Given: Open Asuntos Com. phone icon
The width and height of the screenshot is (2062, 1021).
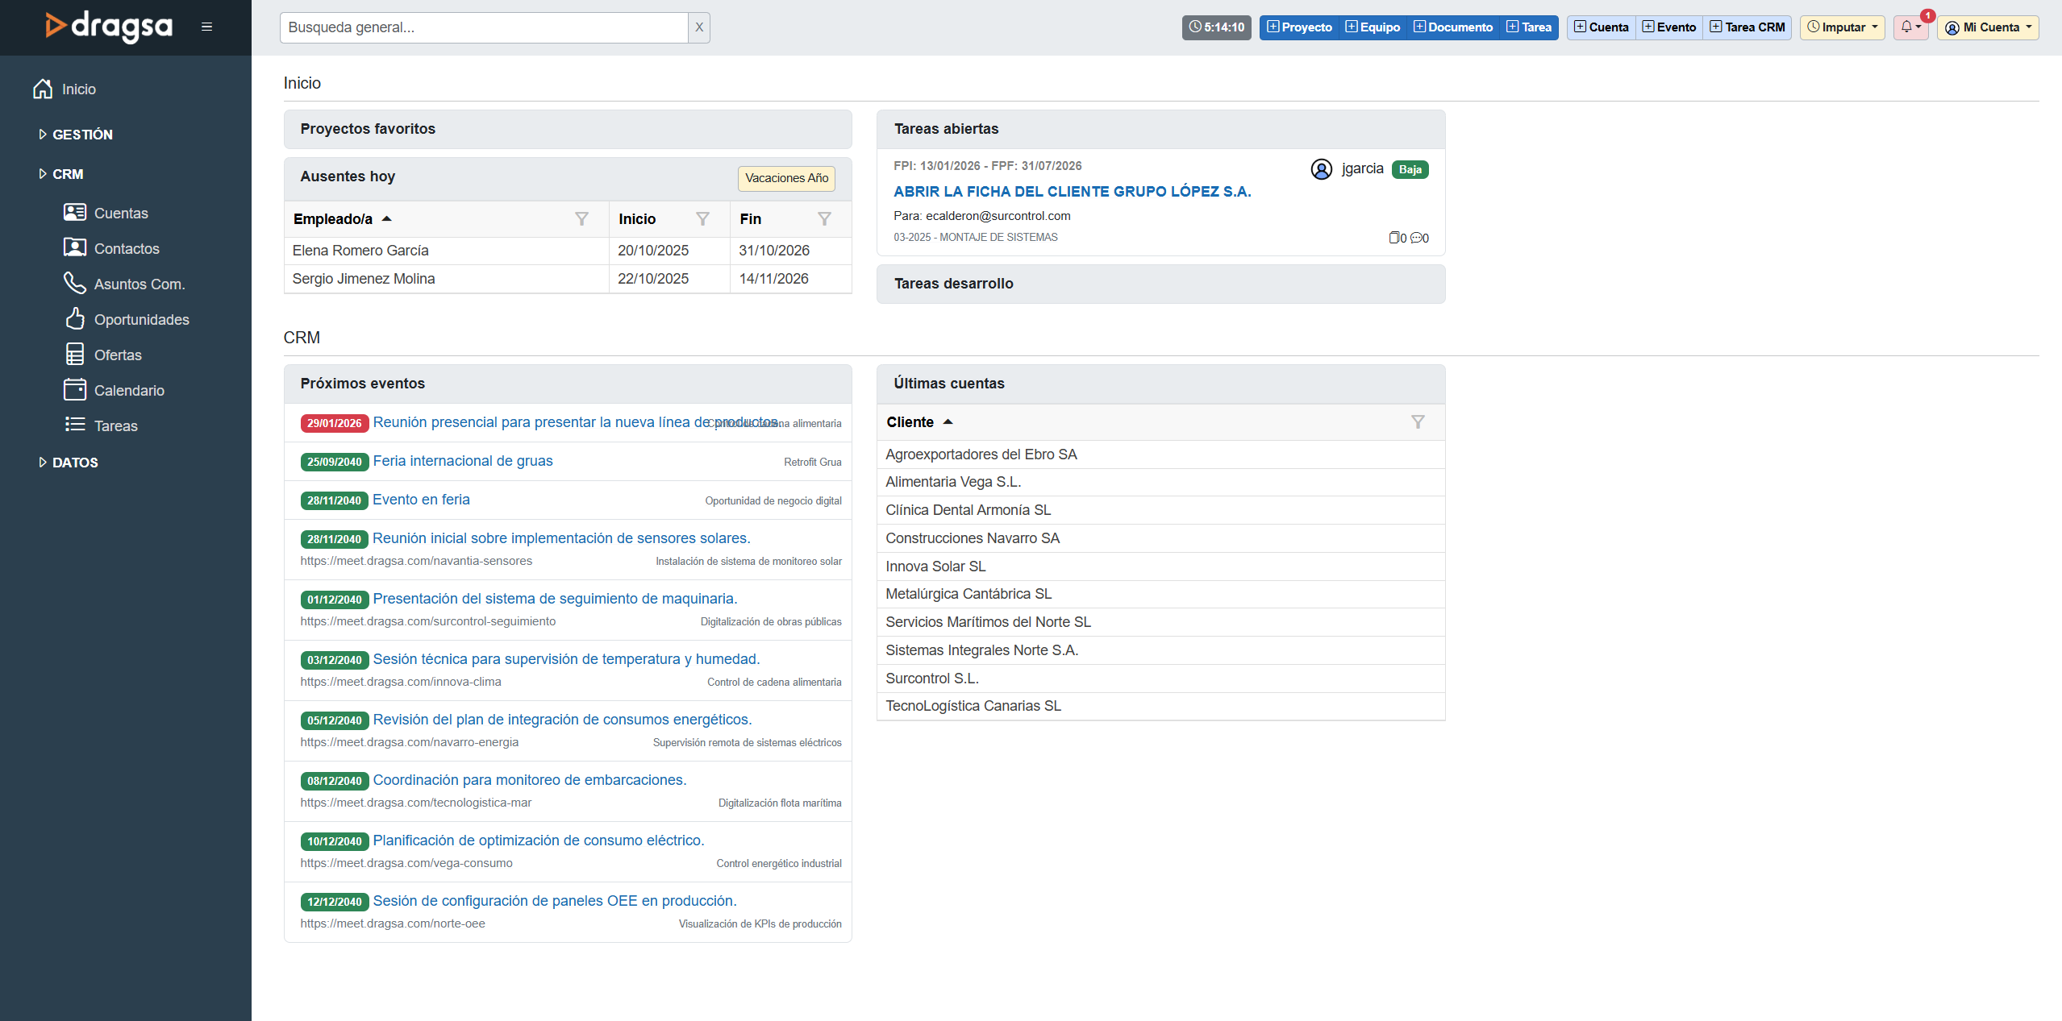Looking at the screenshot, I should pos(75,284).
